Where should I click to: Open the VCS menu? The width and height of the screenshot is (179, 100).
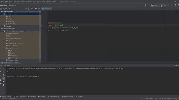click(x=44, y=2)
